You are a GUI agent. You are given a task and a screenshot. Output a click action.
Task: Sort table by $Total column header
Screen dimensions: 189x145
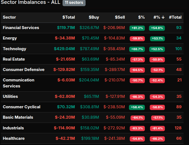[69, 17]
